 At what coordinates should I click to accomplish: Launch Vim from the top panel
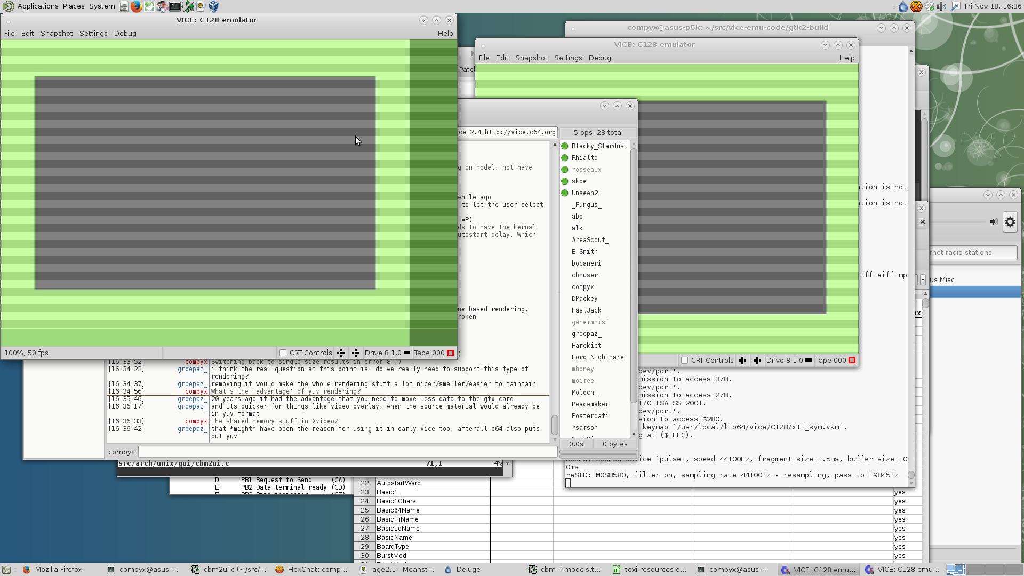click(188, 6)
